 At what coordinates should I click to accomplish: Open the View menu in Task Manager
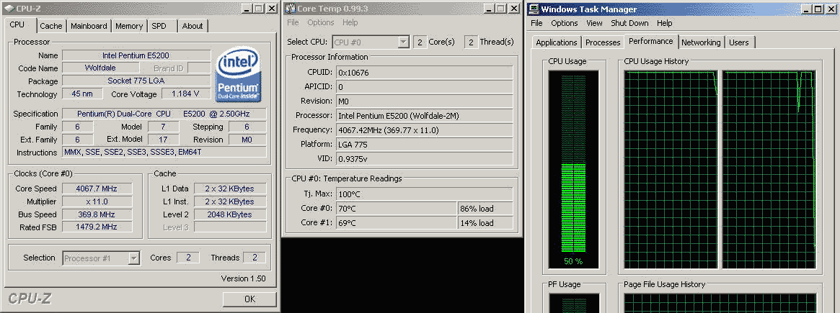pos(594,23)
